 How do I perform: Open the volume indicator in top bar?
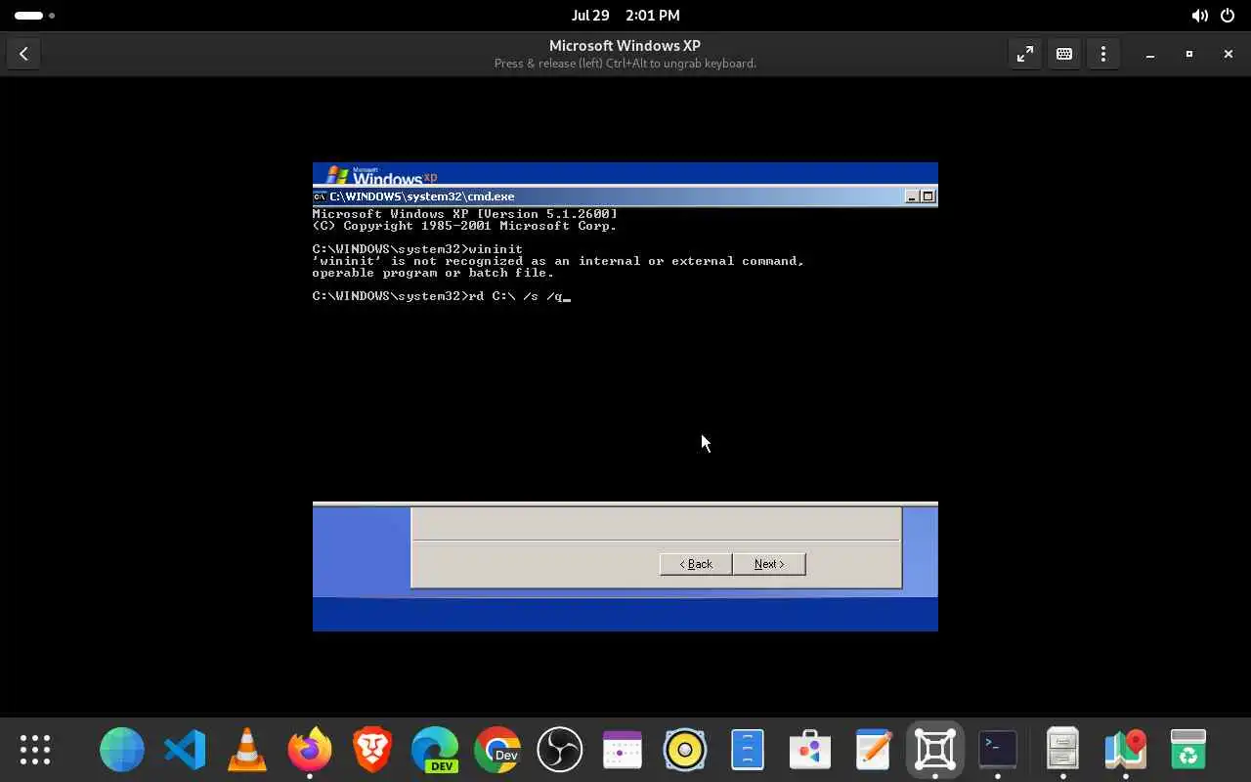(x=1199, y=16)
